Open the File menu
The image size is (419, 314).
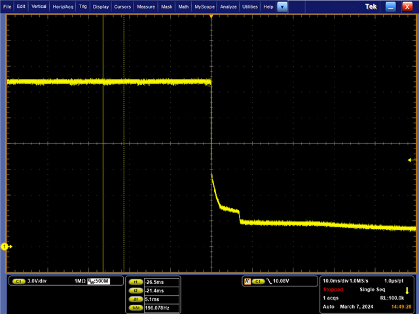[7, 7]
